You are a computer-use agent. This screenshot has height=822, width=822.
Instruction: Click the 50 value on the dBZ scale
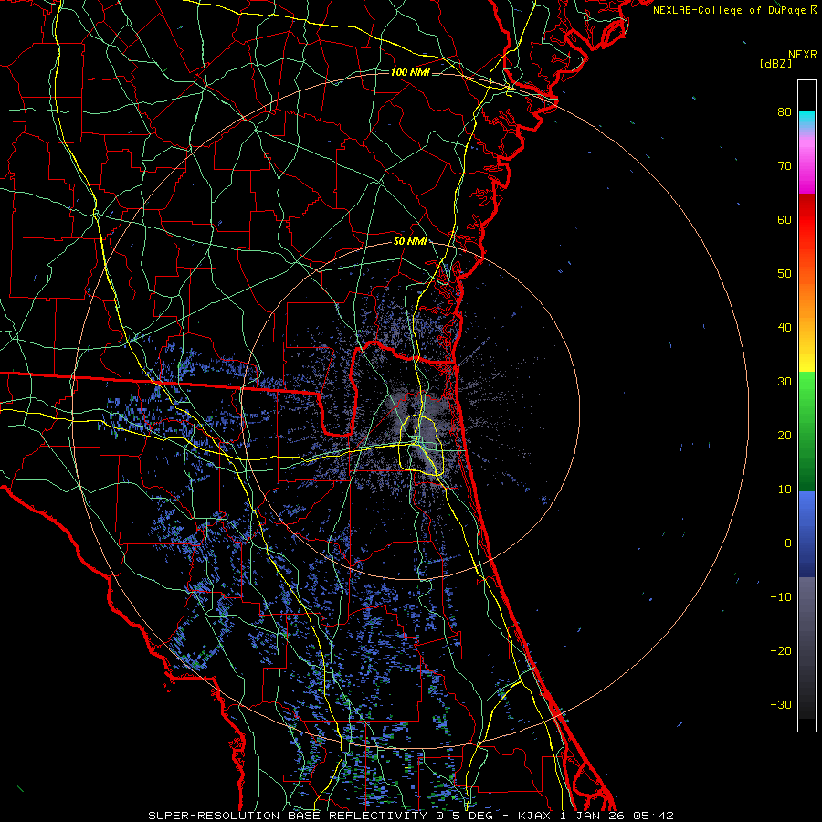coord(785,274)
